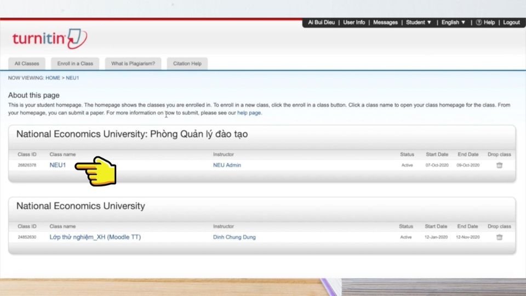Open the NEU1 class
526x296 pixels.
[x=58, y=165]
